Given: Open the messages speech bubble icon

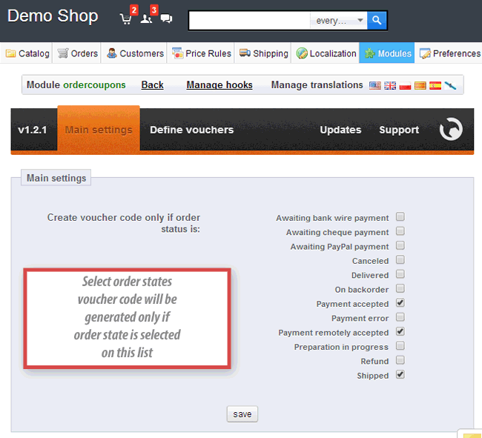Looking at the screenshot, I should (166, 19).
